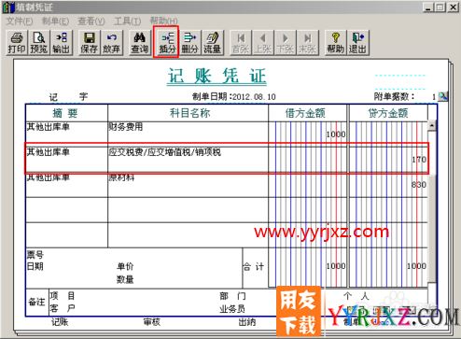Open the 制单(E) menu
This screenshot has width=461, height=339.
click(55, 21)
